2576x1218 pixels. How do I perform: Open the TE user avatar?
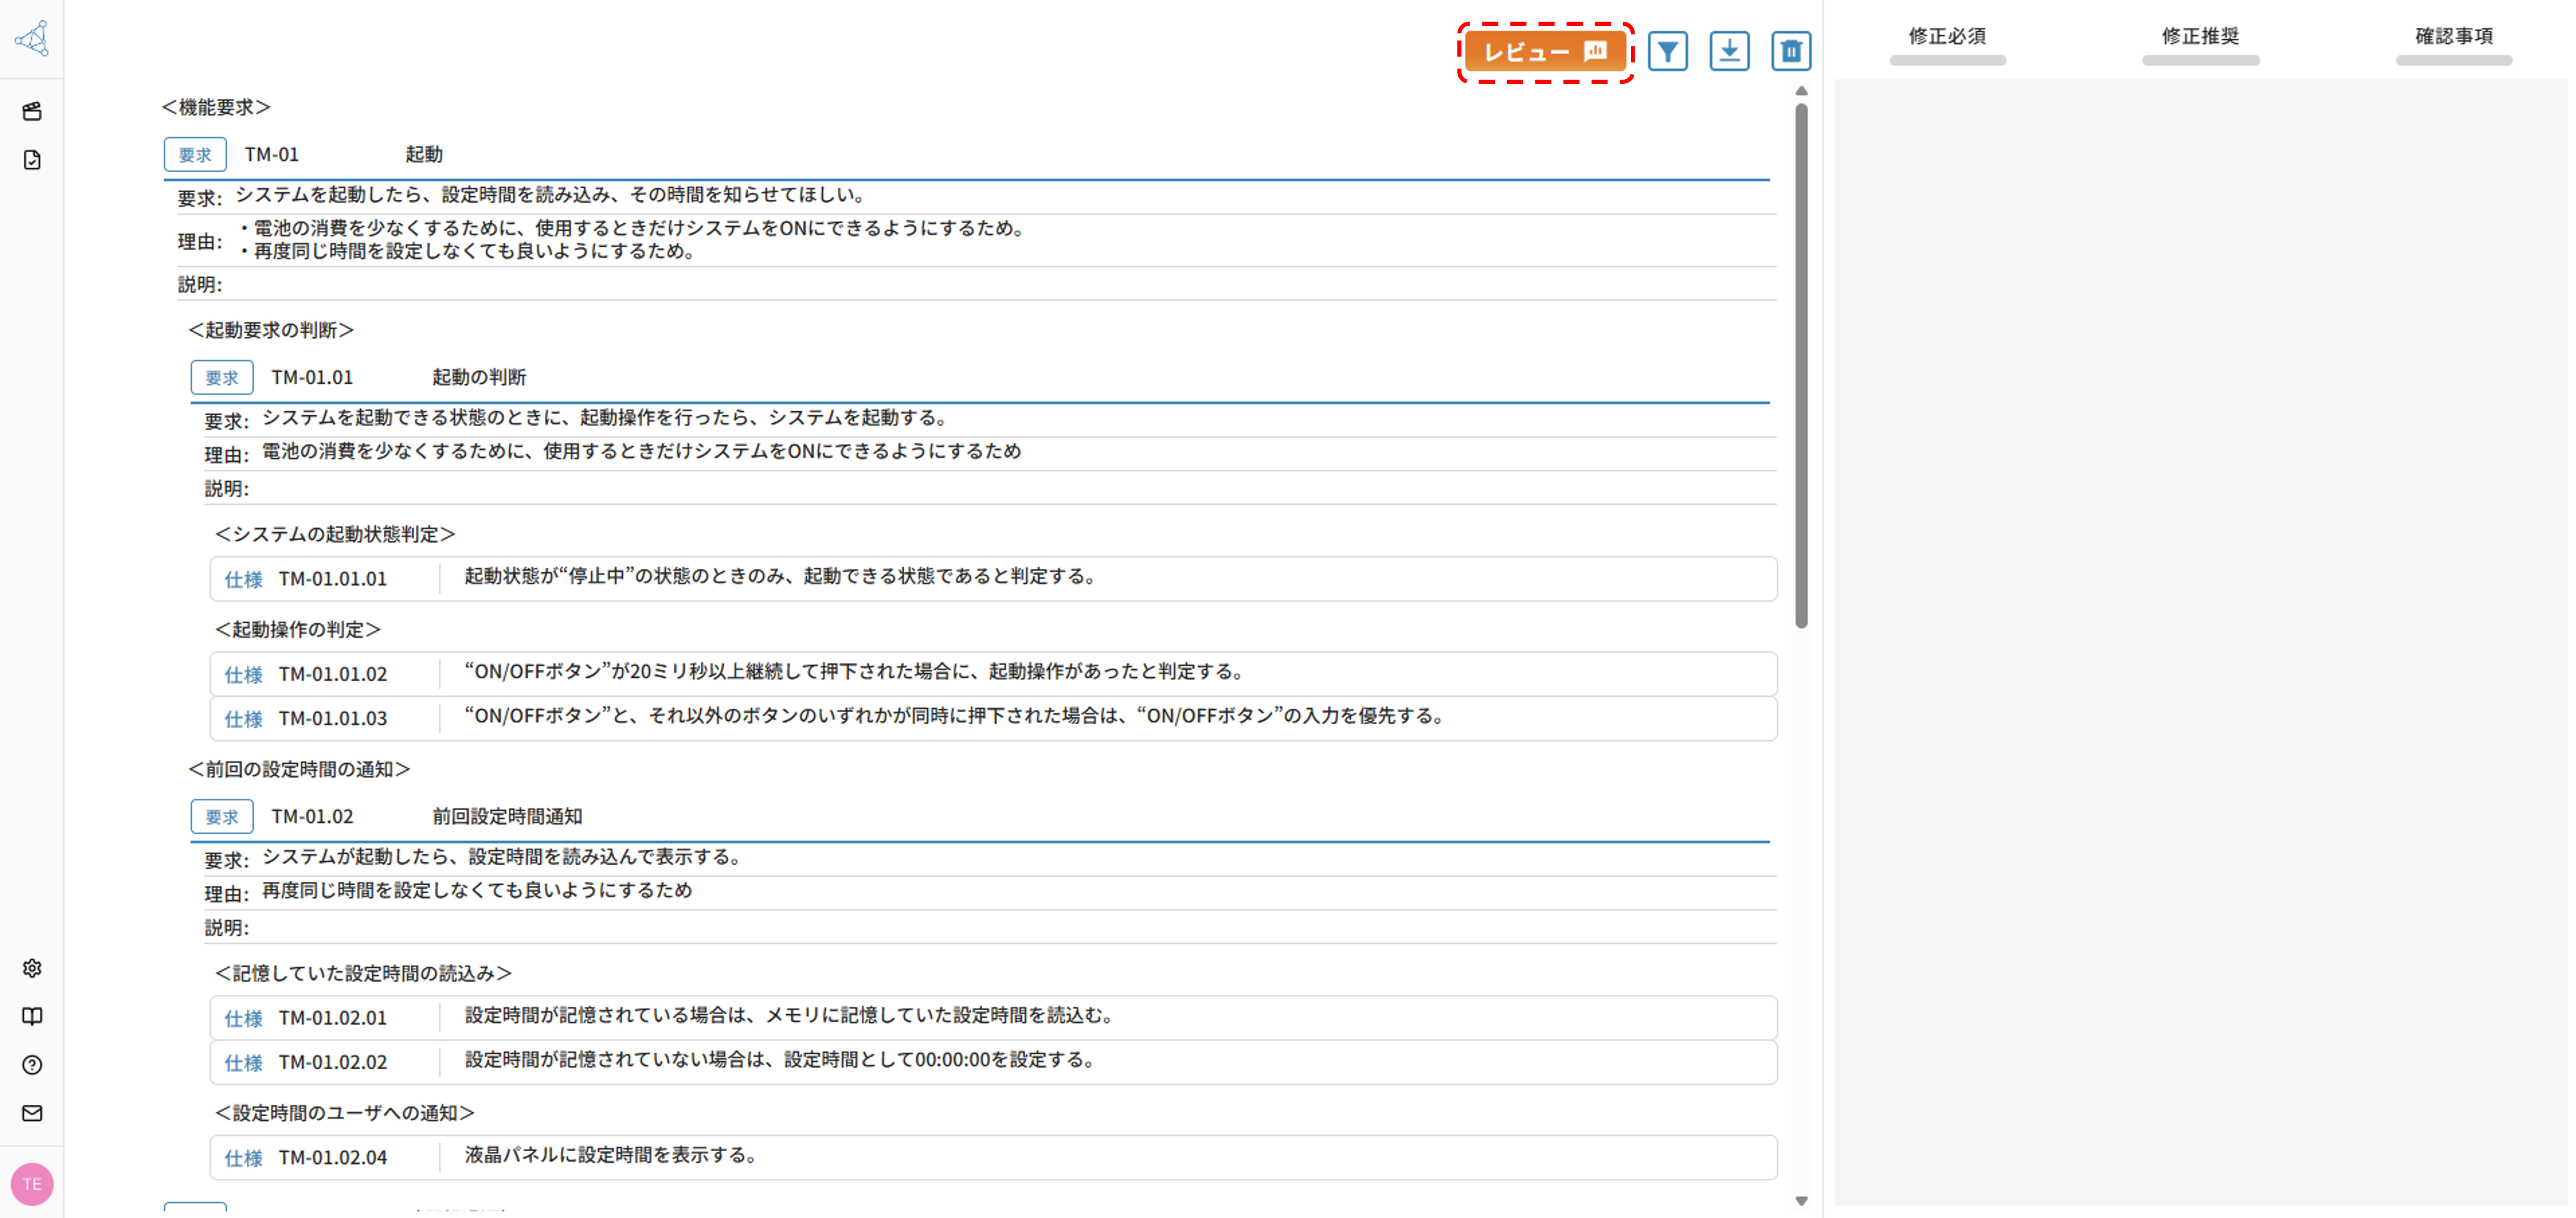pyautogui.click(x=32, y=1184)
